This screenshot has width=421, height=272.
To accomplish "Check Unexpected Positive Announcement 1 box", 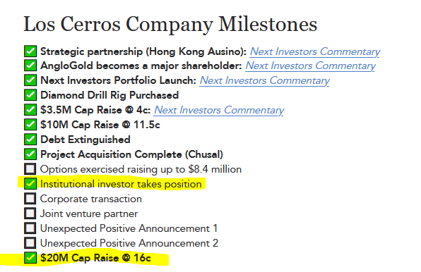I will (30, 228).
